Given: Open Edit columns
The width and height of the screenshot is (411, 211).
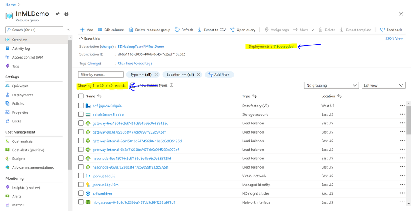Looking at the screenshot, I should (x=111, y=30).
